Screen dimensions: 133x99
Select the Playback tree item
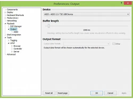coord(11,23)
